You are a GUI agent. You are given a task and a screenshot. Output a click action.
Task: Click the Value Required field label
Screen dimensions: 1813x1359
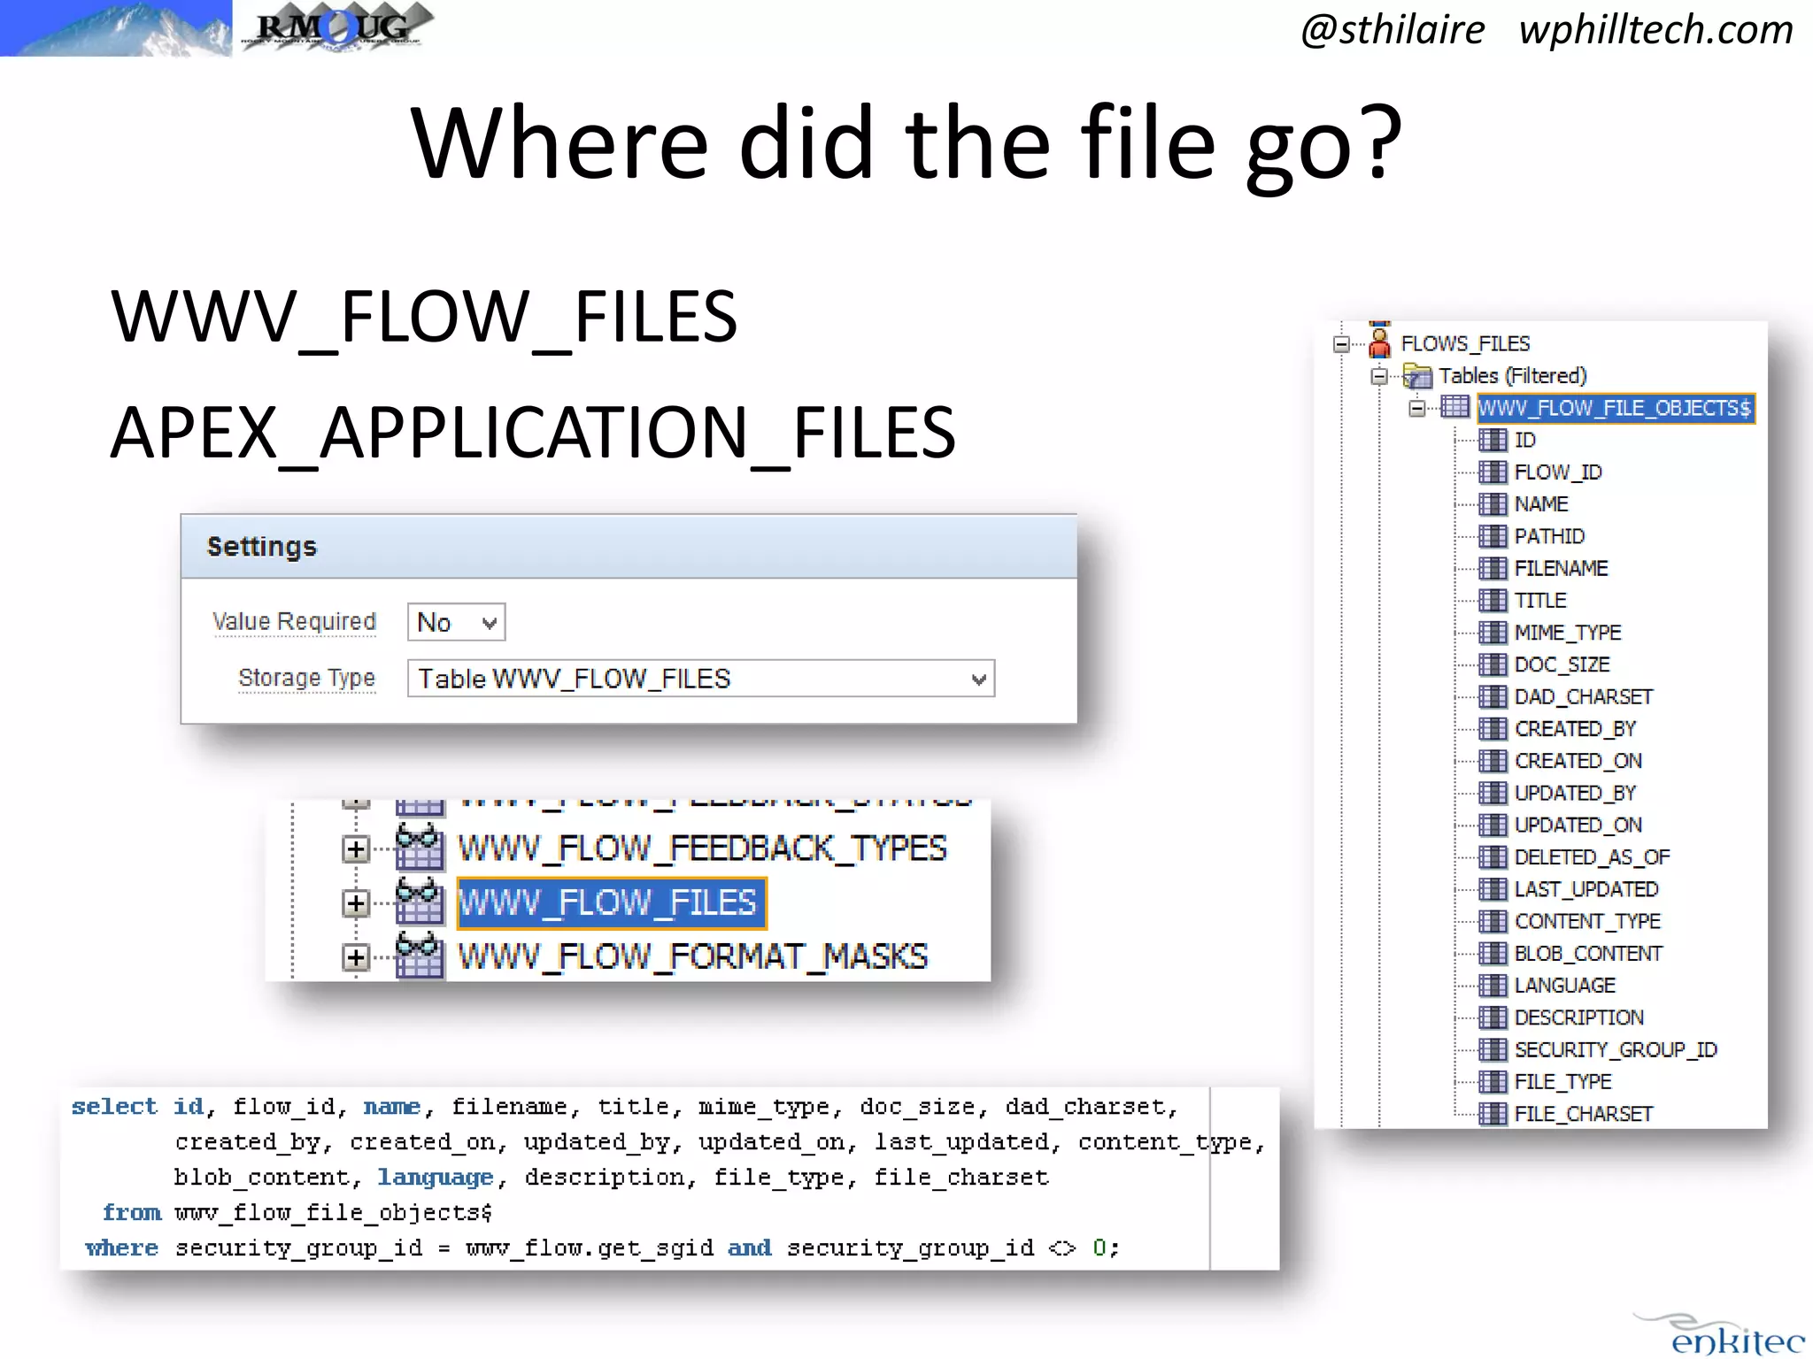[295, 622]
